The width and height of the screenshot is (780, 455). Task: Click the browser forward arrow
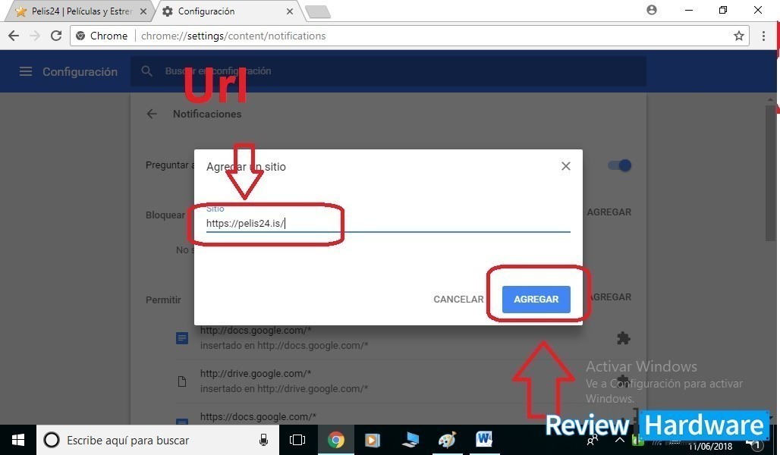tap(35, 36)
